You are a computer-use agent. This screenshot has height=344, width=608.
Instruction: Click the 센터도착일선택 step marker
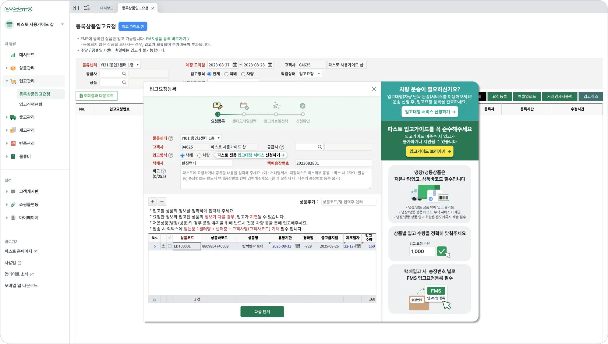[x=244, y=114]
